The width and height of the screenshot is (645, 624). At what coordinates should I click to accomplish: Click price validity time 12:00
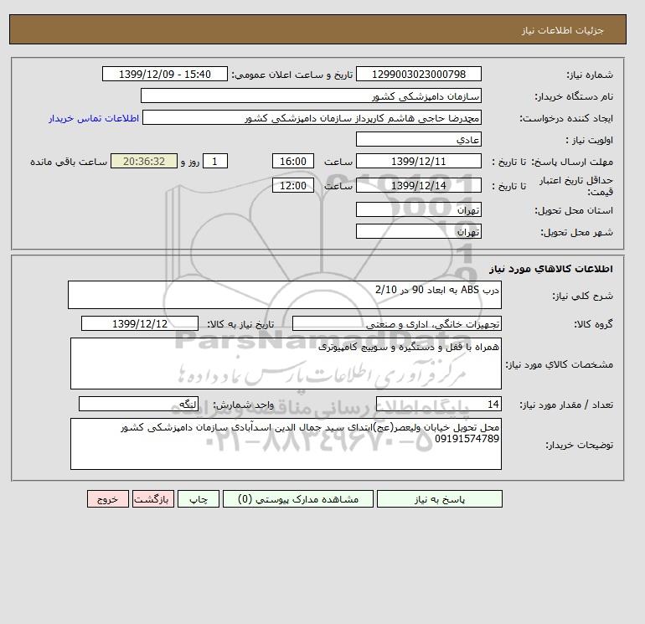(x=293, y=185)
